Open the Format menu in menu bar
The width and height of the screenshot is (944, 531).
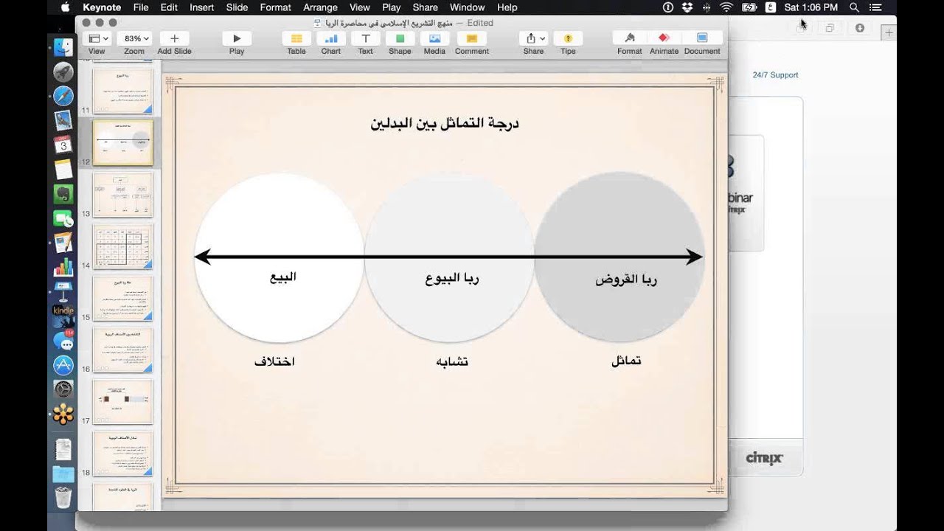(x=276, y=7)
